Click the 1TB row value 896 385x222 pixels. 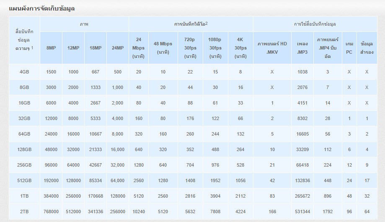328,196
